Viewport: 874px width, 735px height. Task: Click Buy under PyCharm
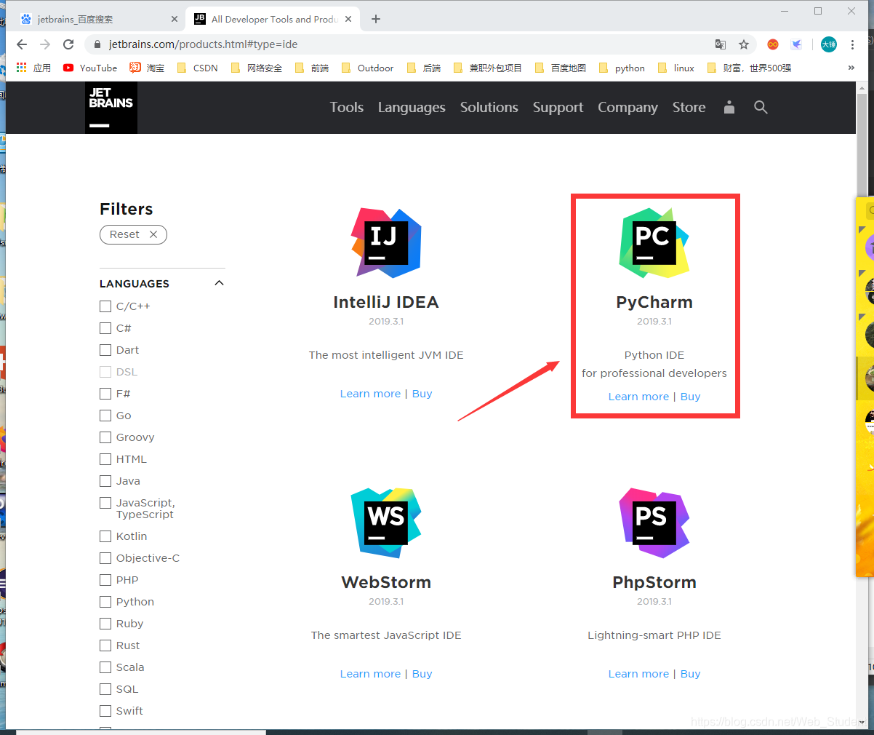point(691,397)
